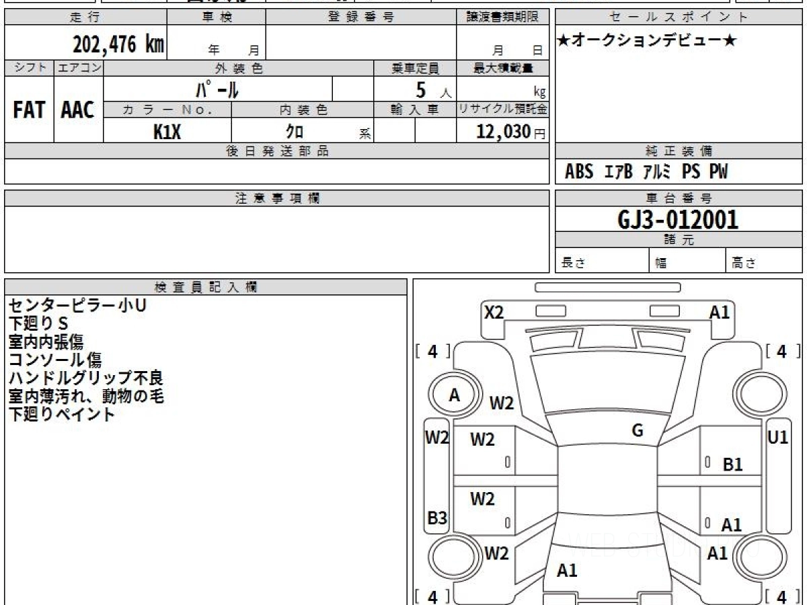Select the コンソール傷 inspector note
The image size is (807, 605).
pos(54,360)
